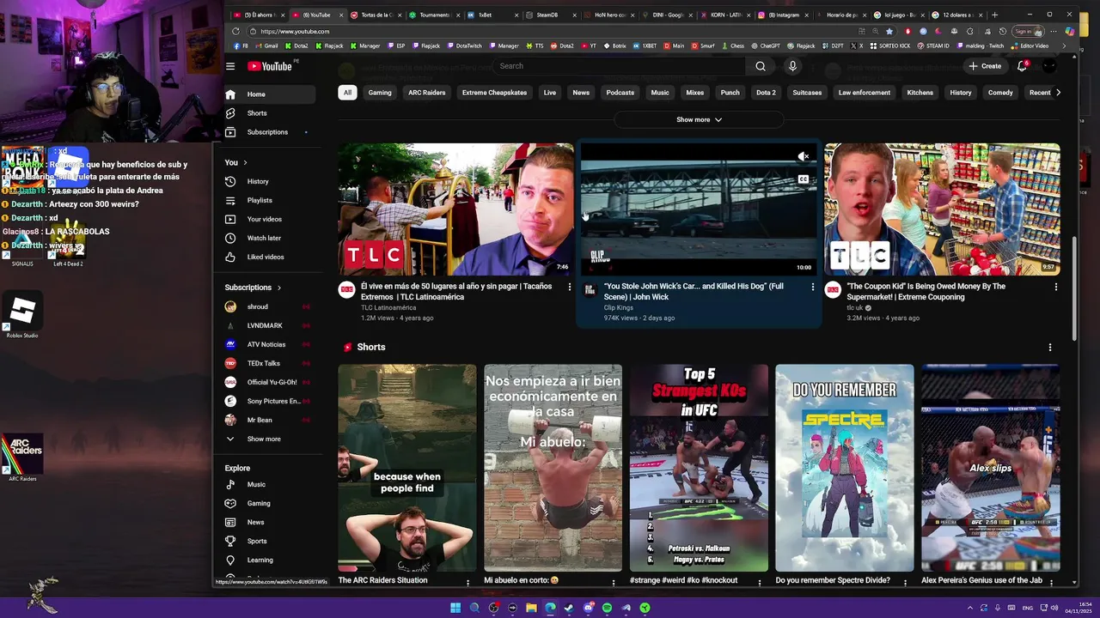
Task: Open options for Coupon Kid video
Action: [x=1056, y=287]
